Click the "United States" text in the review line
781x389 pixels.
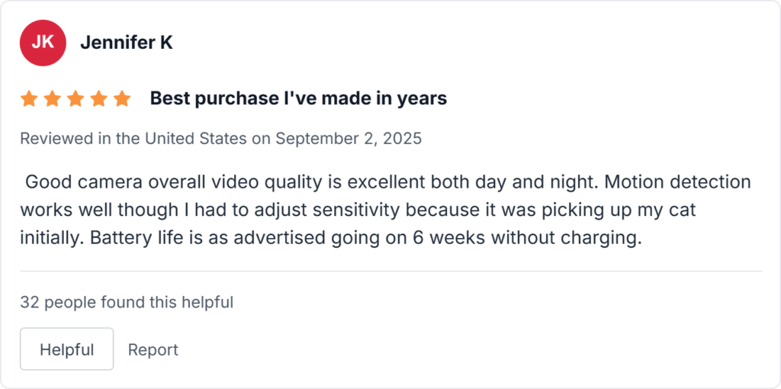(195, 139)
